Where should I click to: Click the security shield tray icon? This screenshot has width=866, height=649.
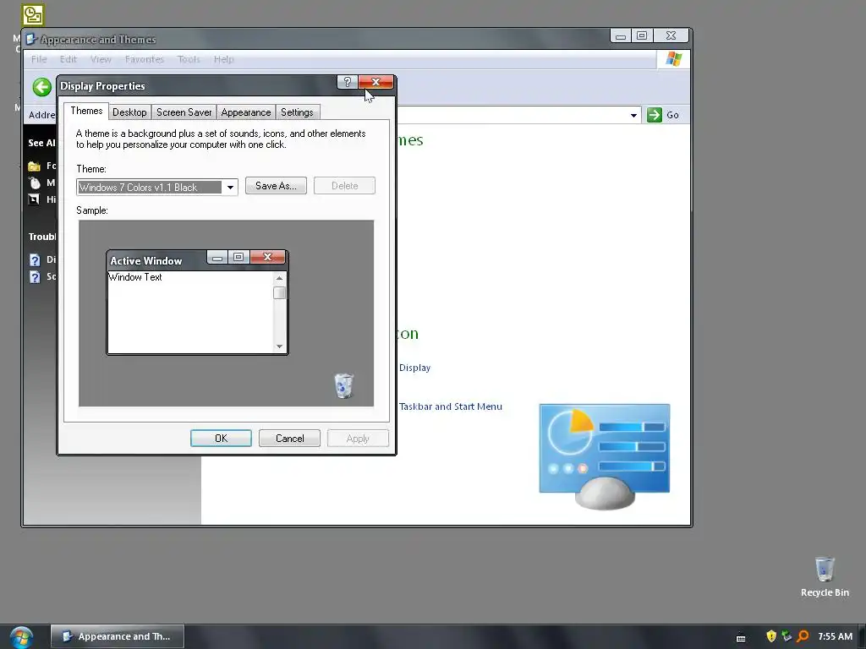tap(771, 636)
